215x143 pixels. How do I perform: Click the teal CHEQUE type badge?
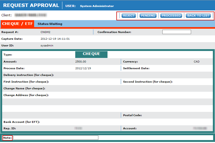pos(91,54)
